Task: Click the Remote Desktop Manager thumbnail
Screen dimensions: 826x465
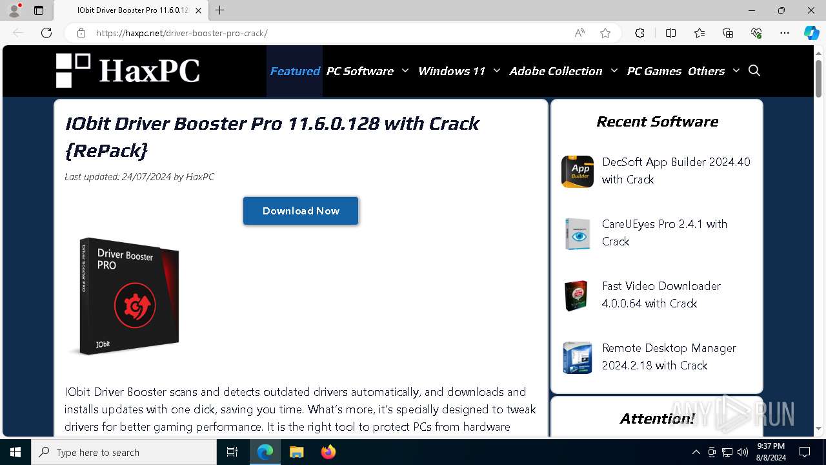Action: pyautogui.click(x=578, y=358)
